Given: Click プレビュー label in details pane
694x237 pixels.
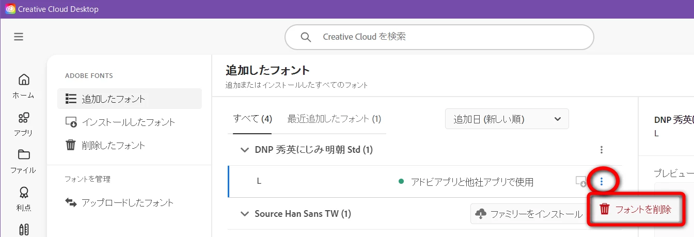Looking at the screenshot, I should pyautogui.click(x=674, y=173).
